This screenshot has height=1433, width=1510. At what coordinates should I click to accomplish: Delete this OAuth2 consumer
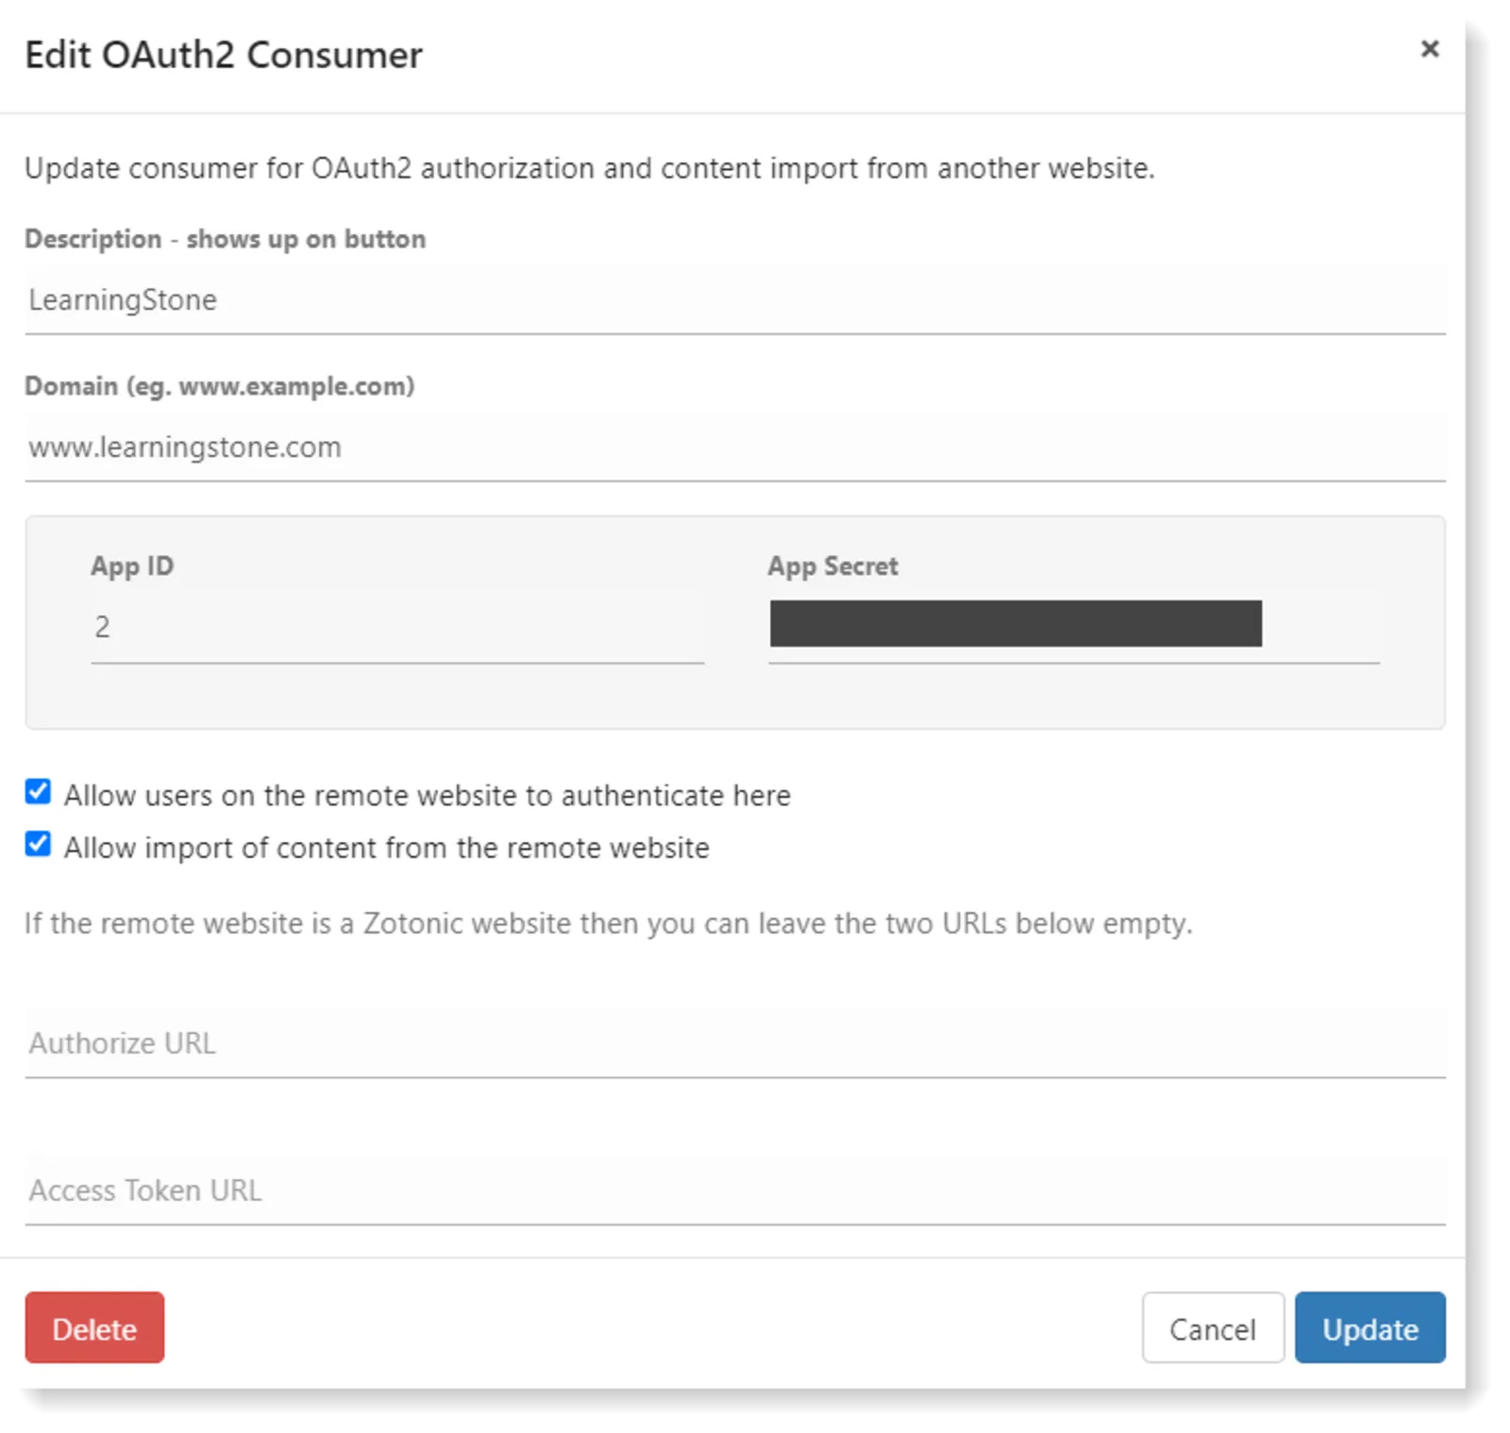94,1328
